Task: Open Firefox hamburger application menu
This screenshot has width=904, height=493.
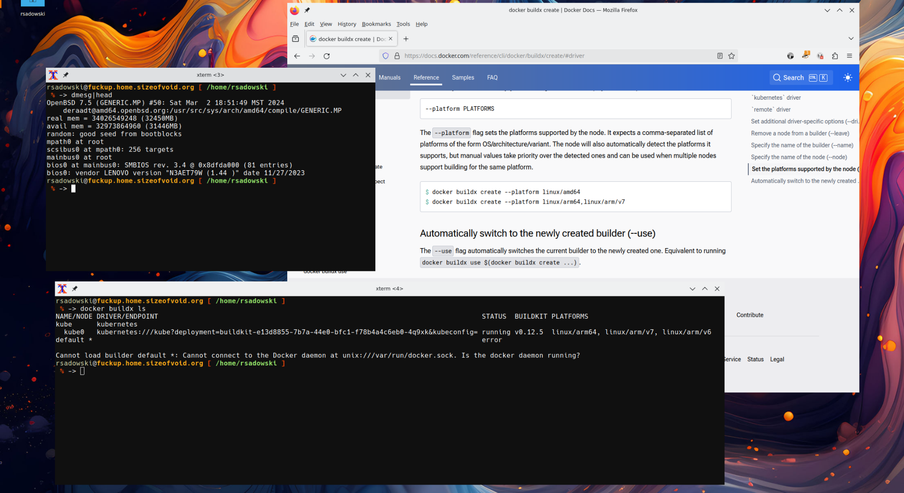Action: [x=850, y=56]
